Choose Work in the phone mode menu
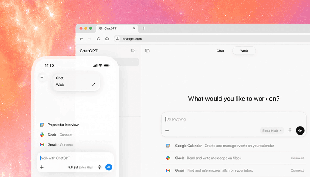Viewport: 310px width, 177px height. coord(76,85)
